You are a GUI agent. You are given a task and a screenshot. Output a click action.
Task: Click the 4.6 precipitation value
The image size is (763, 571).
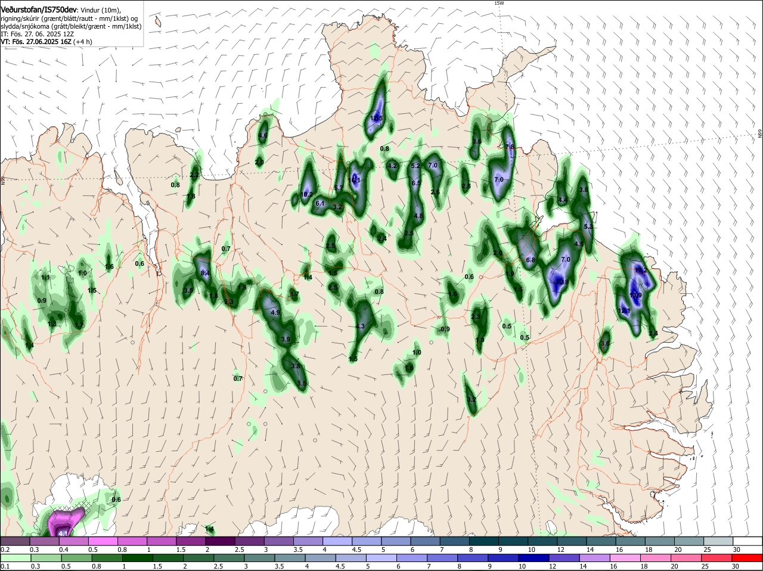tap(263, 135)
